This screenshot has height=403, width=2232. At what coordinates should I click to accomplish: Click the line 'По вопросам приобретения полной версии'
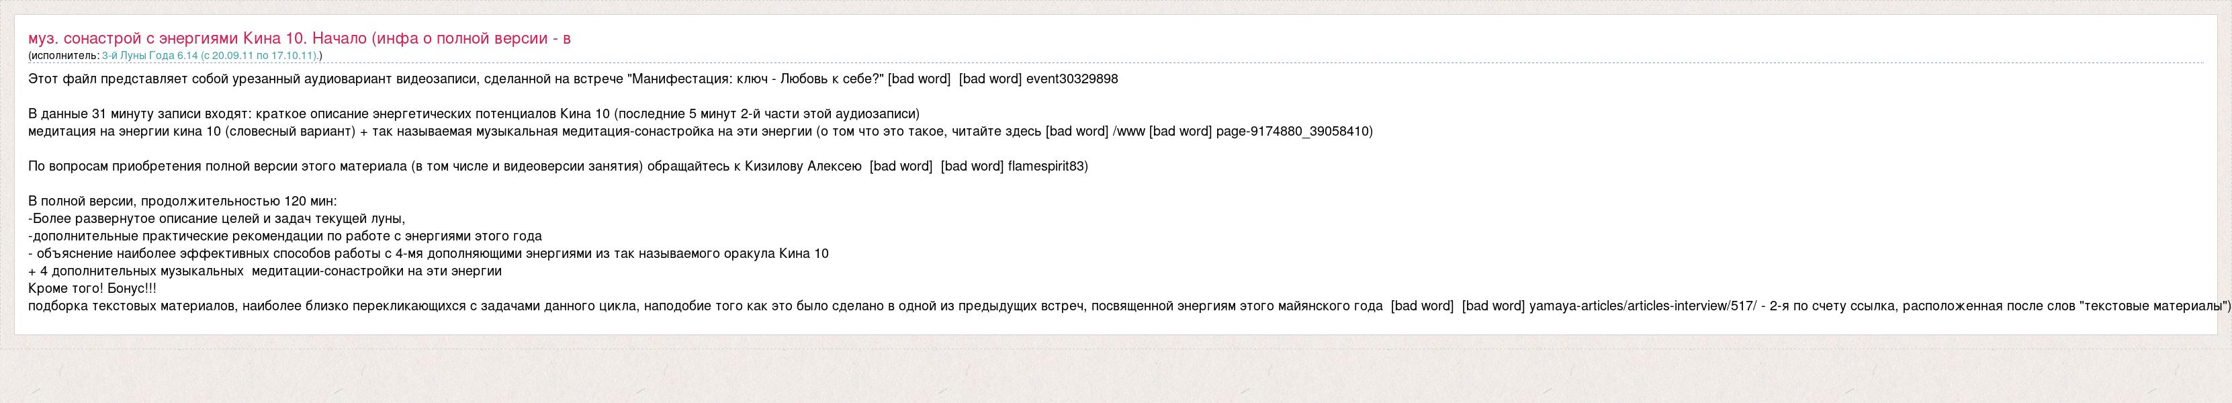click(x=558, y=167)
